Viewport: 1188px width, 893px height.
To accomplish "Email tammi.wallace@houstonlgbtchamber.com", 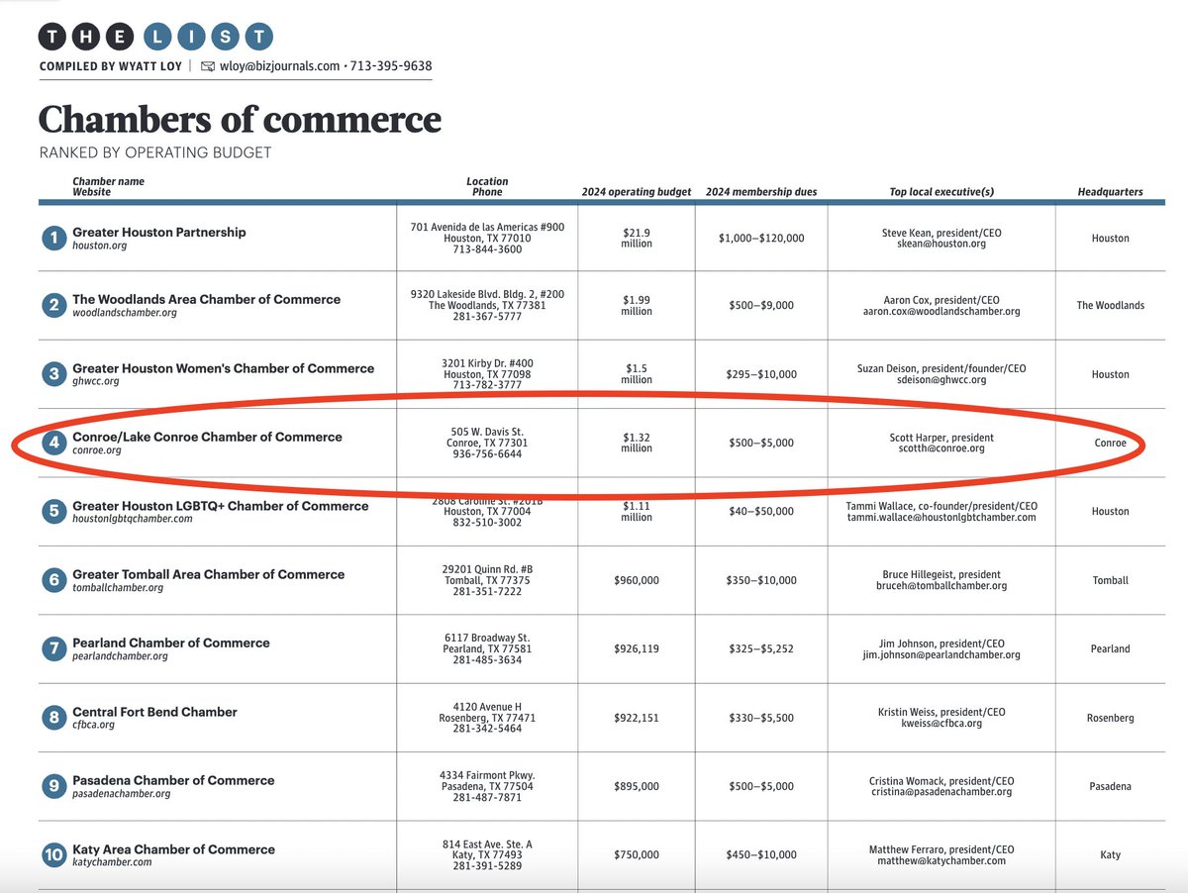I will 941,517.
